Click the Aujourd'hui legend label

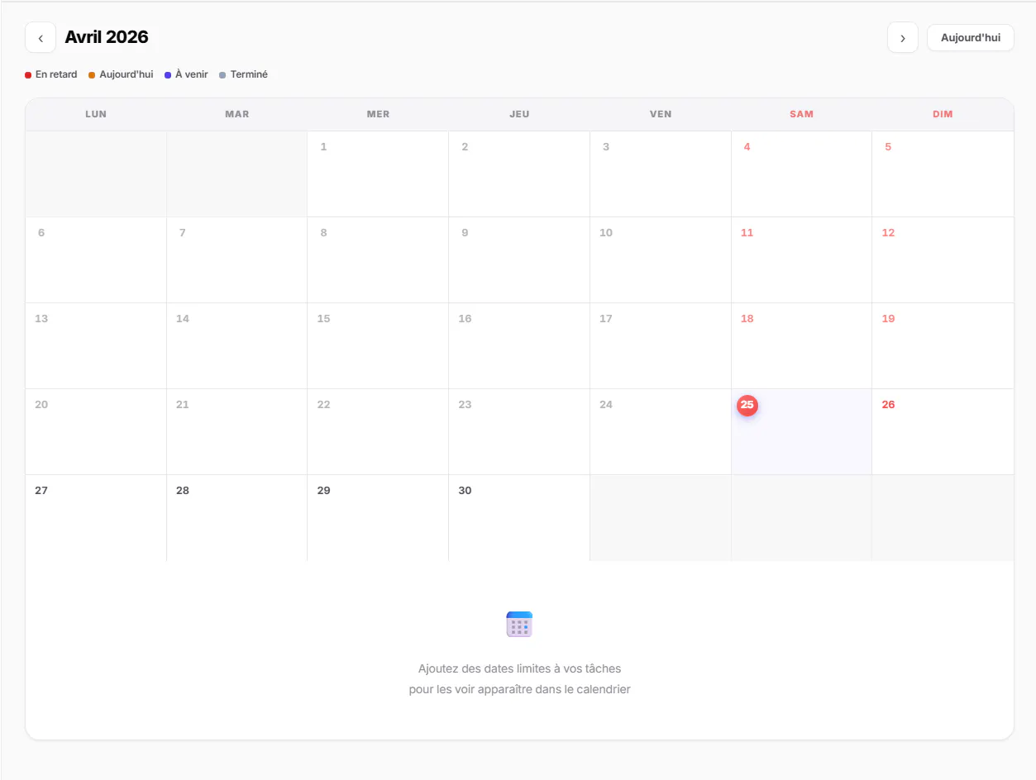point(127,74)
